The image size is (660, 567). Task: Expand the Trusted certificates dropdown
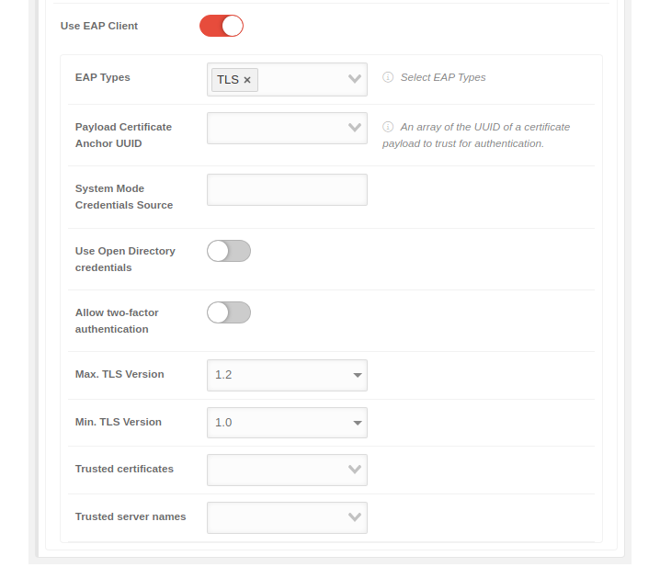click(x=287, y=470)
